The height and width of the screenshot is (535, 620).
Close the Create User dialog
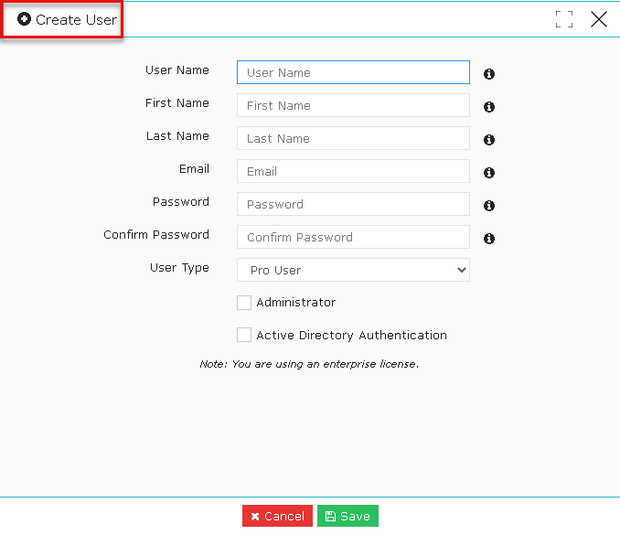pyautogui.click(x=599, y=19)
